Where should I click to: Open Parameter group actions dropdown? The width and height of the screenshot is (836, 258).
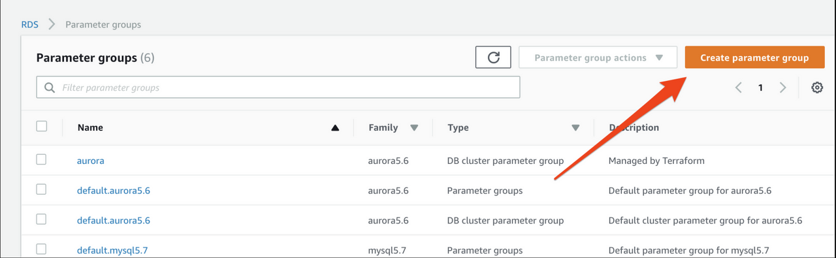point(598,57)
